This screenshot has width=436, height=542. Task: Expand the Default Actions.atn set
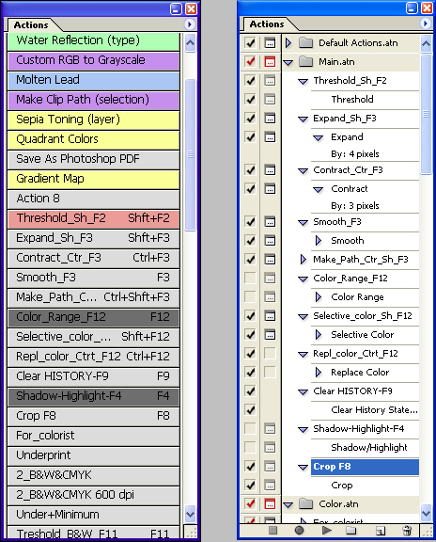(x=288, y=43)
